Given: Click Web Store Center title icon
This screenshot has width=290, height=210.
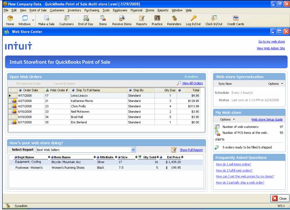Looking at the screenshot, I should (7, 32).
